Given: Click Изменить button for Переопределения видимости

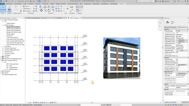Looking at the screenshot, I should (182, 40).
